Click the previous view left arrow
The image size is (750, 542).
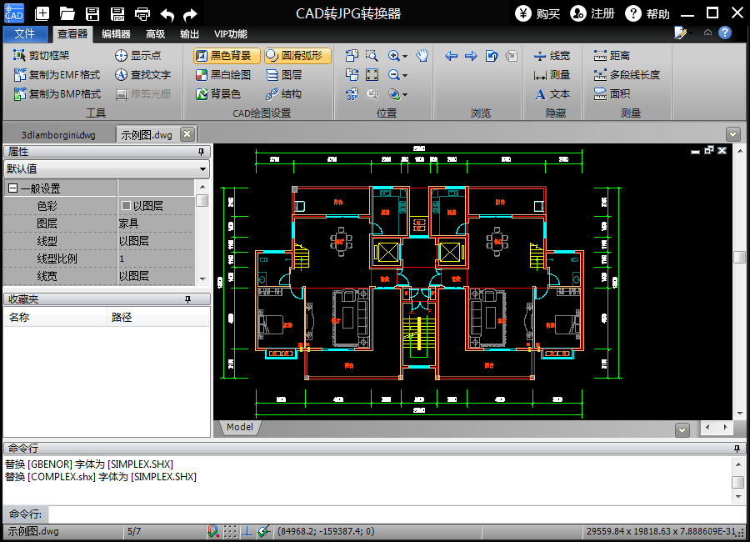(x=452, y=56)
